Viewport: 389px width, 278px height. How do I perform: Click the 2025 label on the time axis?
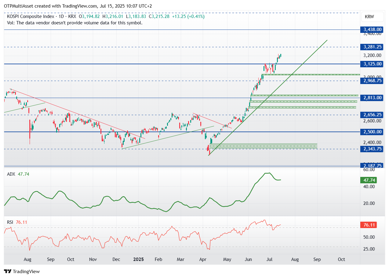pyautogui.click(x=139, y=259)
